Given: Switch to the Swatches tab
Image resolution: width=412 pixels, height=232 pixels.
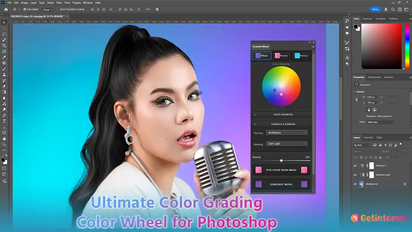Looking at the screenshot, I should [367, 19].
